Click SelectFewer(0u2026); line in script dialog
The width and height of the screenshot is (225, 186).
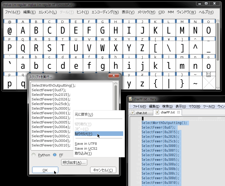[x=51, y=99]
